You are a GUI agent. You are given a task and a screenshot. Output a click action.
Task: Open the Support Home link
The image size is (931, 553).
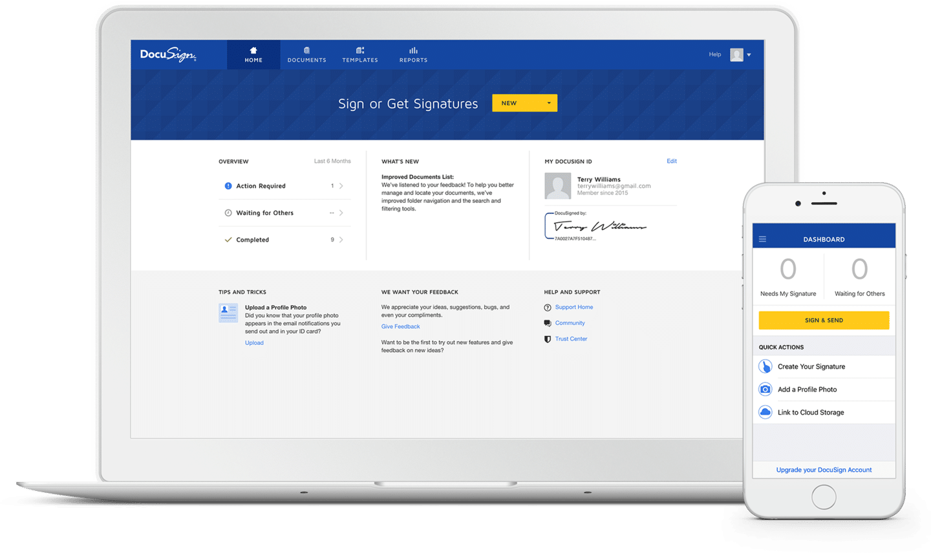coord(574,308)
